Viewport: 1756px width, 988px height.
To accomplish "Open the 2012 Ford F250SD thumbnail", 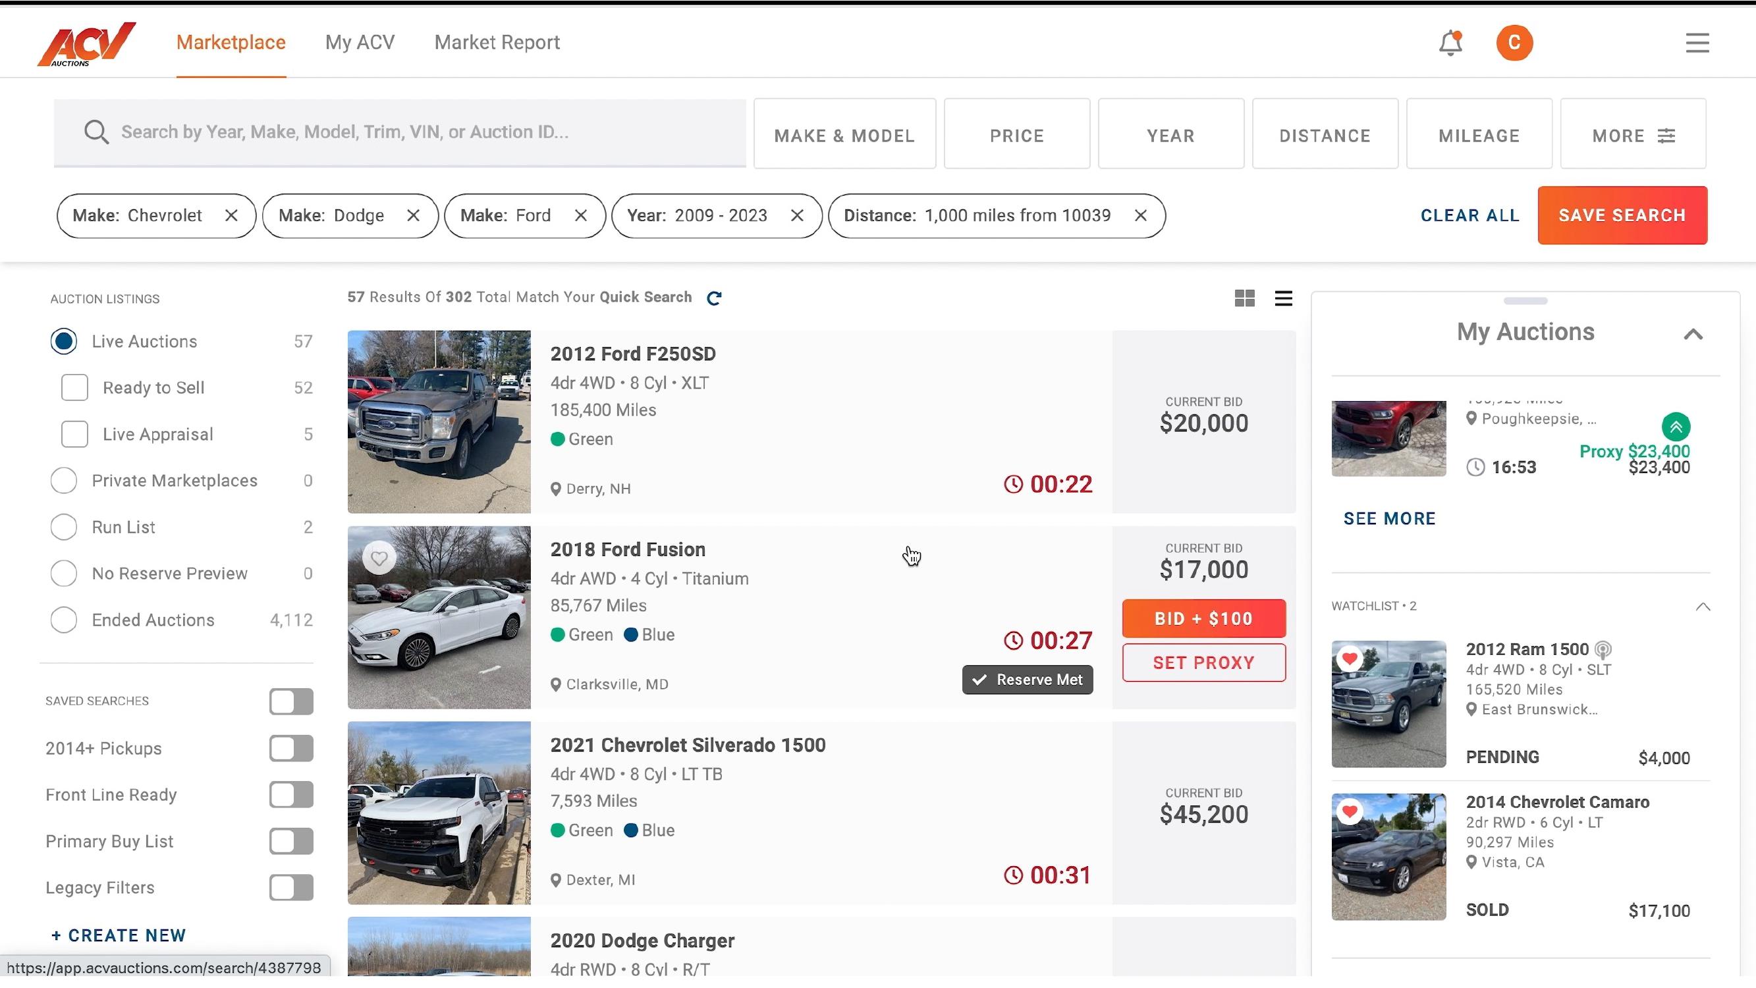I will [439, 422].
